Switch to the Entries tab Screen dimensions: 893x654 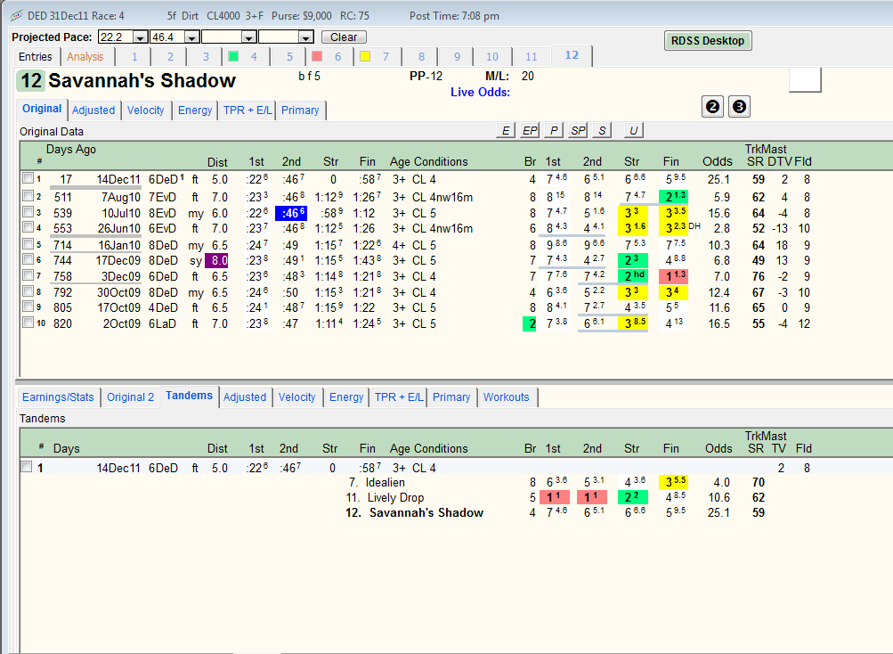36,56
